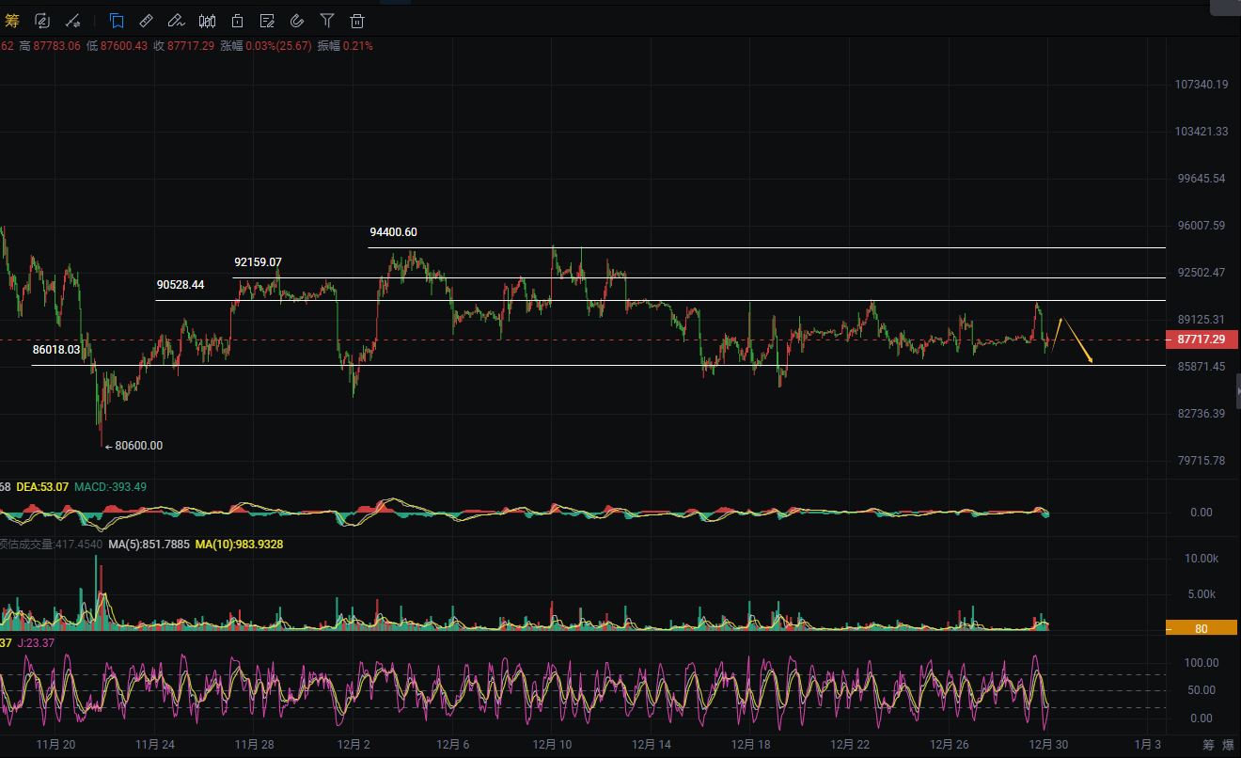
Task: Pick the freehand pen drawing tool
Action: 176,21
